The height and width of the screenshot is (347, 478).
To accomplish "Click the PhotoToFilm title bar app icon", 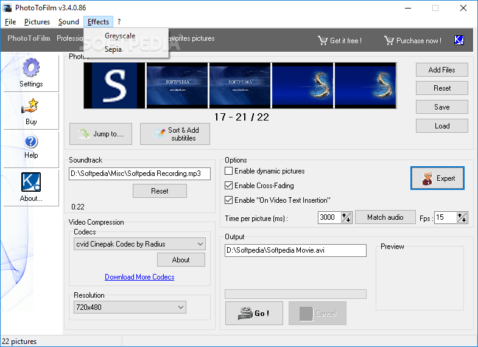I will (7, 8).
